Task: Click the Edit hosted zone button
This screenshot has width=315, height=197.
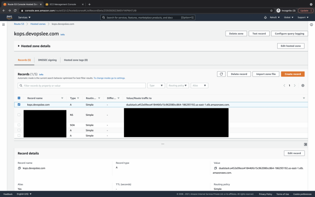Action: (291, 46)
